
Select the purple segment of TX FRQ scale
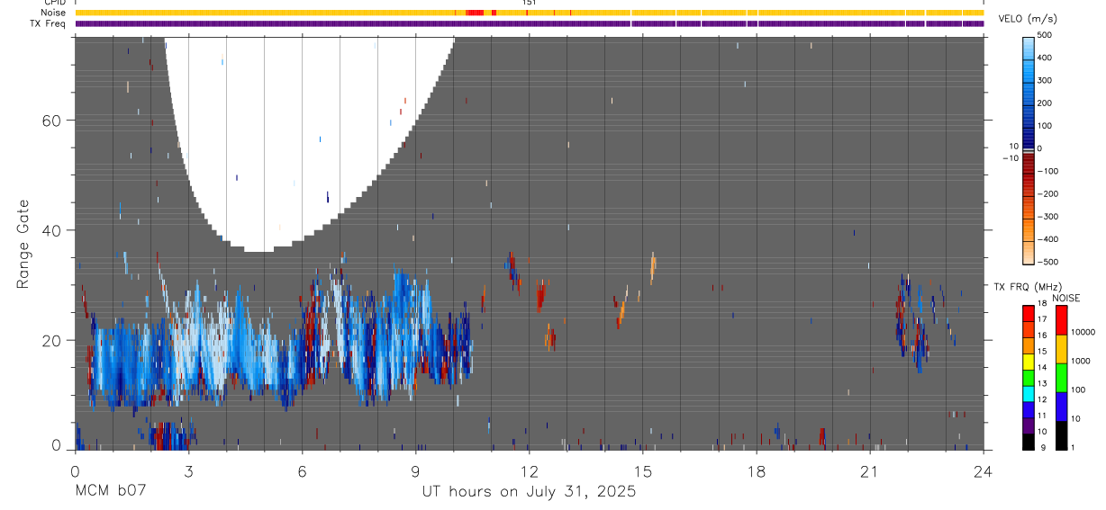[x=1029, y=426]
